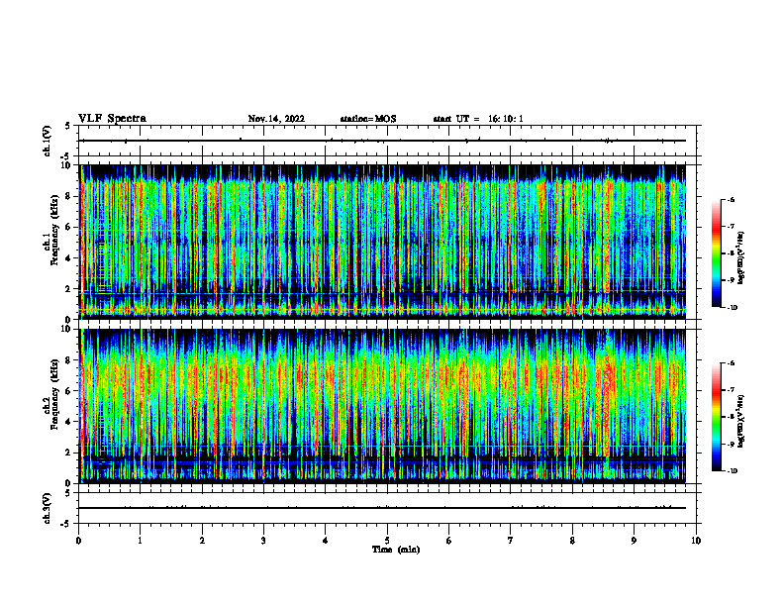Click the ch.2 spectrogram panel

[x=382, y=406]
